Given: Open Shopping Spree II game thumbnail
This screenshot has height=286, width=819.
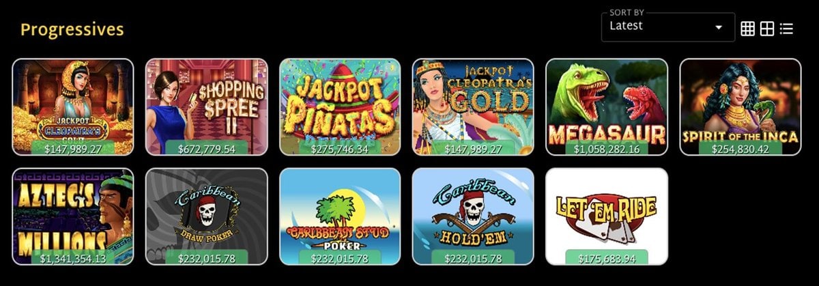Looking at the screenshot, I should pyautogui.click(x=206, y=107).
